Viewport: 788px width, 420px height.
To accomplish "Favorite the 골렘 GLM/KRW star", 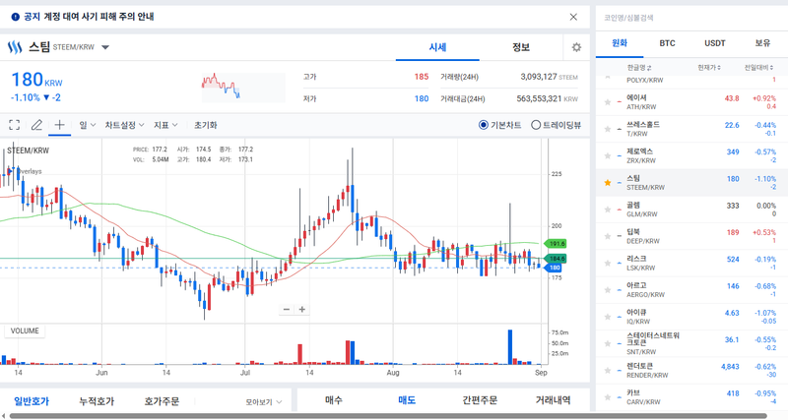I will (608, 210).
